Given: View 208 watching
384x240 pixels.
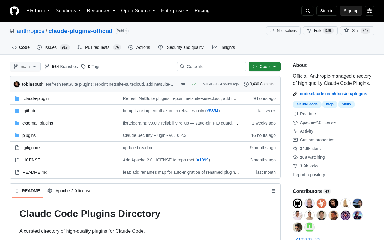Looking at the screenshot, I should click(x=309, y=157).
